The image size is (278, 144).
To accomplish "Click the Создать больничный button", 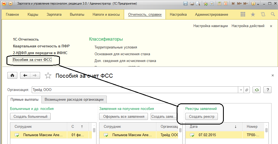I will pyautogui.click(x=30, y=117).
